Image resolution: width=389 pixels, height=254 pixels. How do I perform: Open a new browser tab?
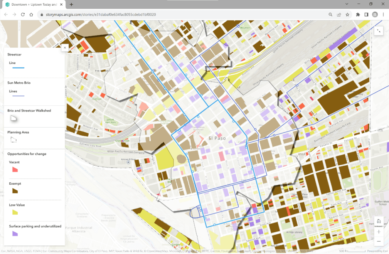(x=71, y=5)
